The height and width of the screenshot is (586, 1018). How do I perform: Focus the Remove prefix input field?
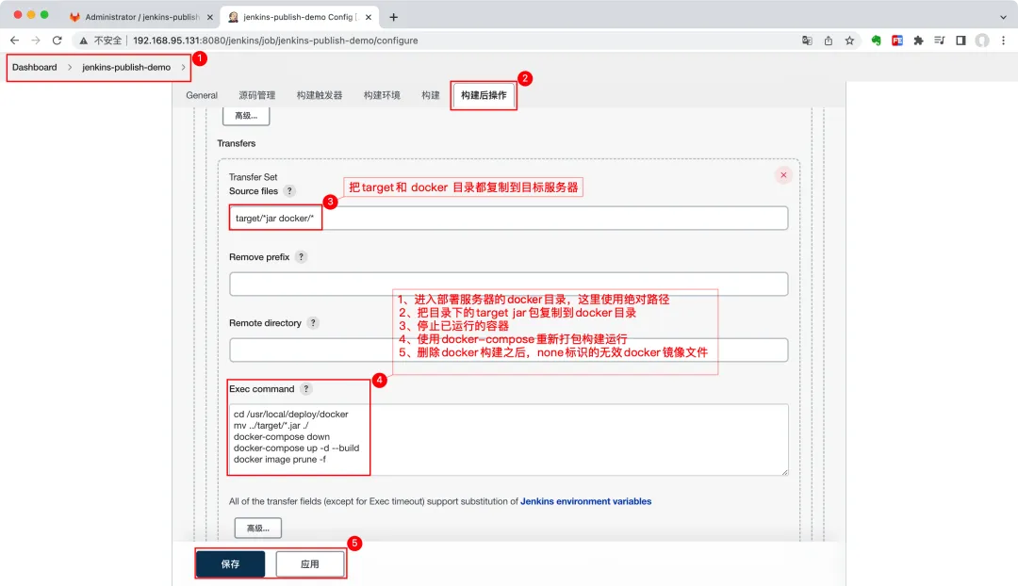(508, 285)
